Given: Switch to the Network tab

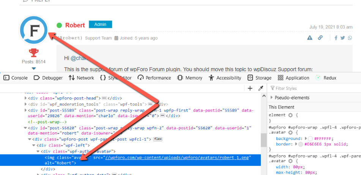Looking at the screenshot, I should click(x=82, y=78).
